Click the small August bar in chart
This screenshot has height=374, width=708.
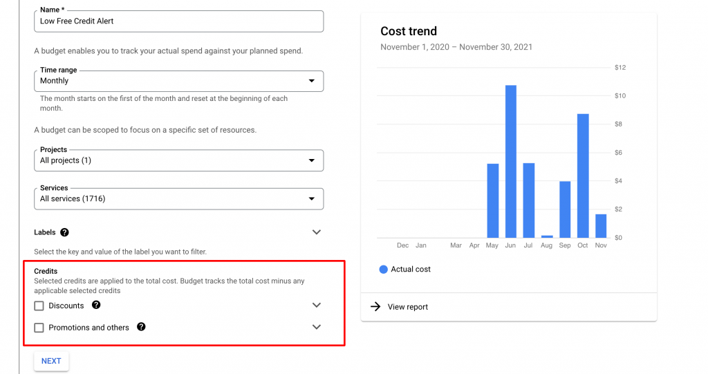[x=547, y=236]
